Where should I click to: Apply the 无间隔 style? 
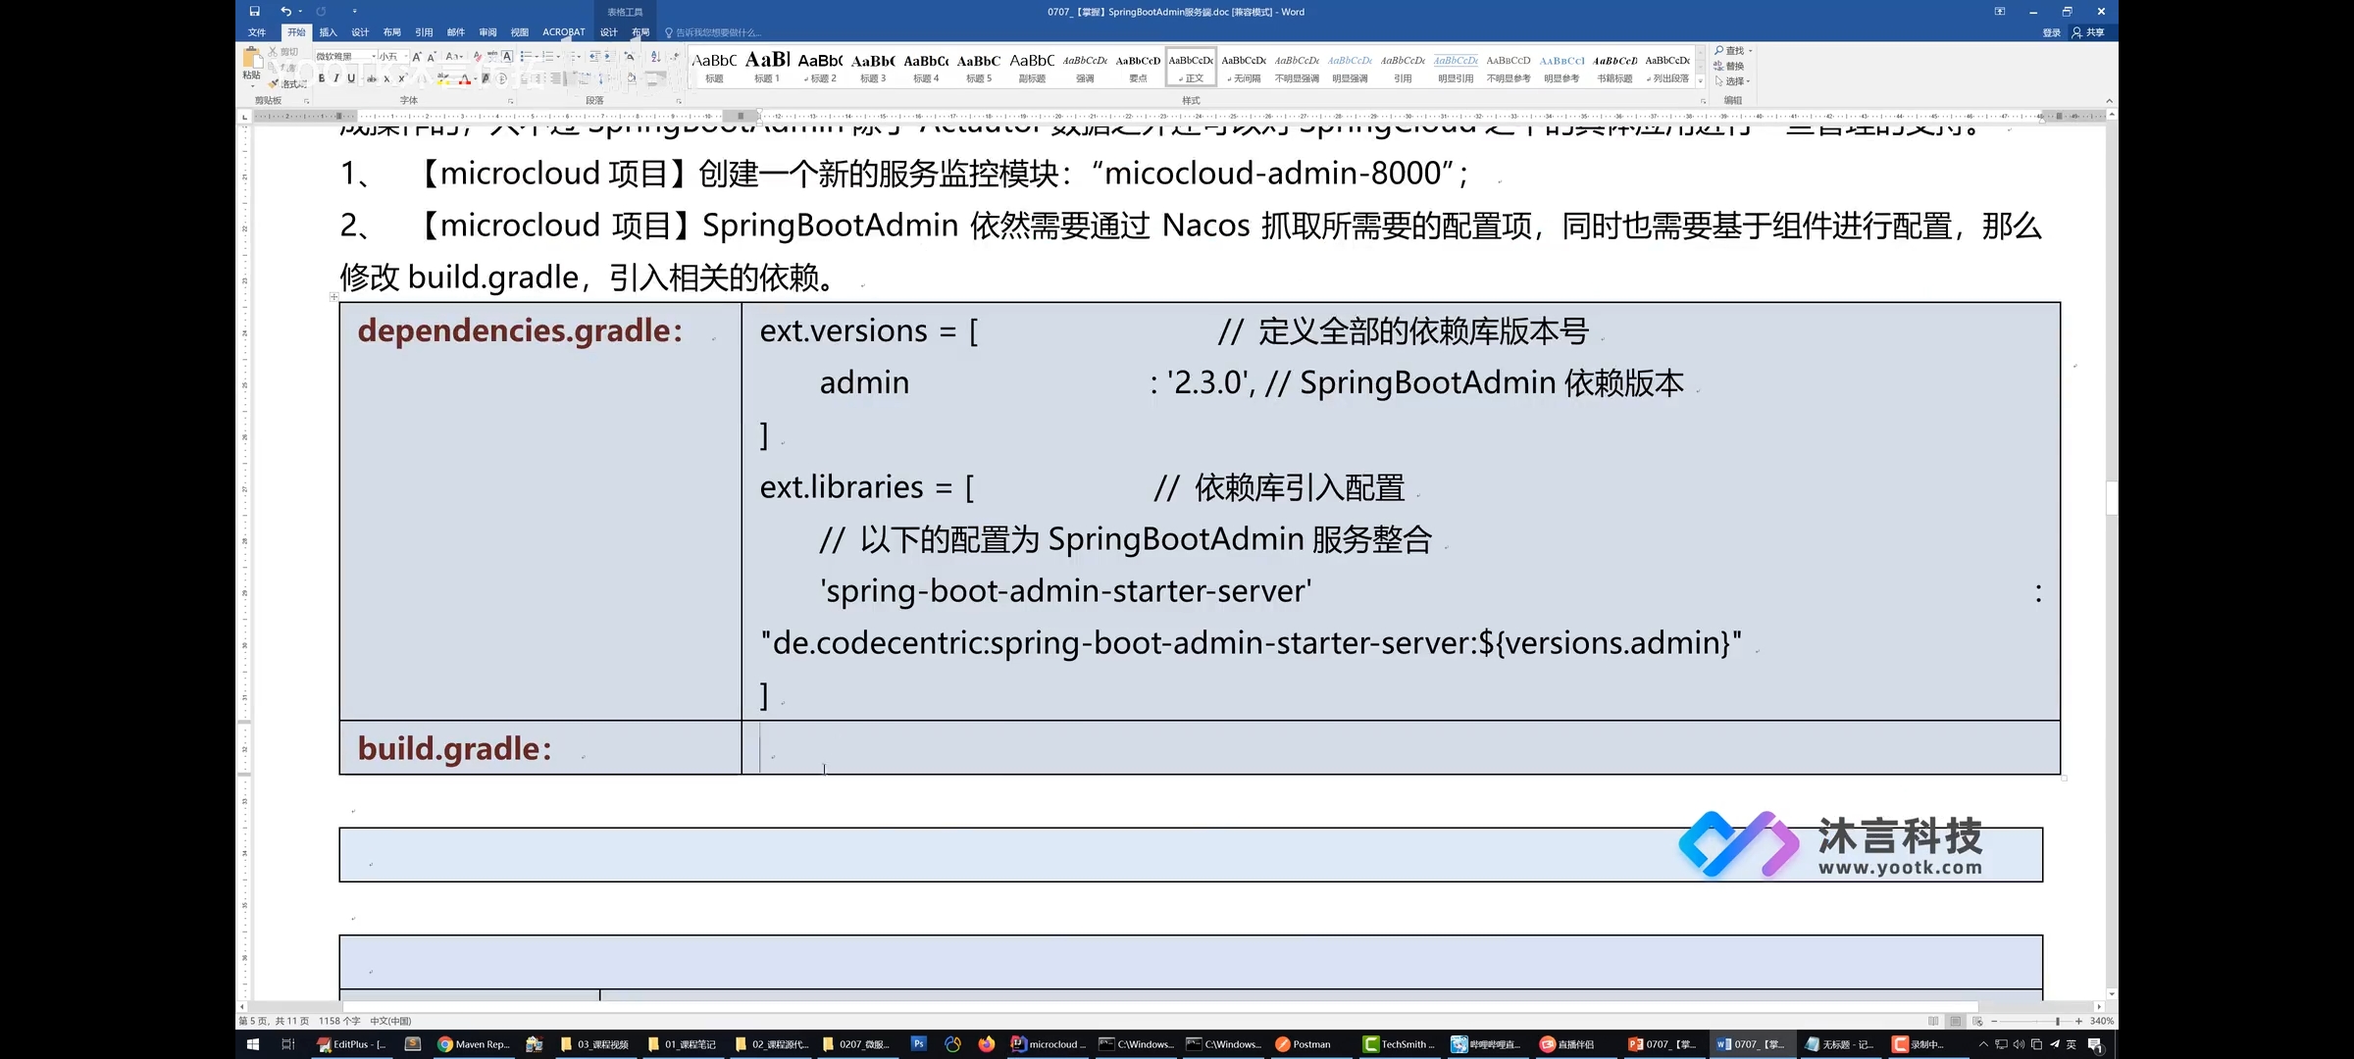pos(1244,67)
